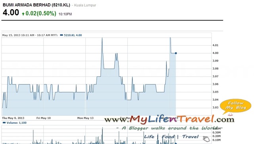Select the Thu May 9, 2013 date label
The image size is (254, 144).
click(x=13, y=118)
